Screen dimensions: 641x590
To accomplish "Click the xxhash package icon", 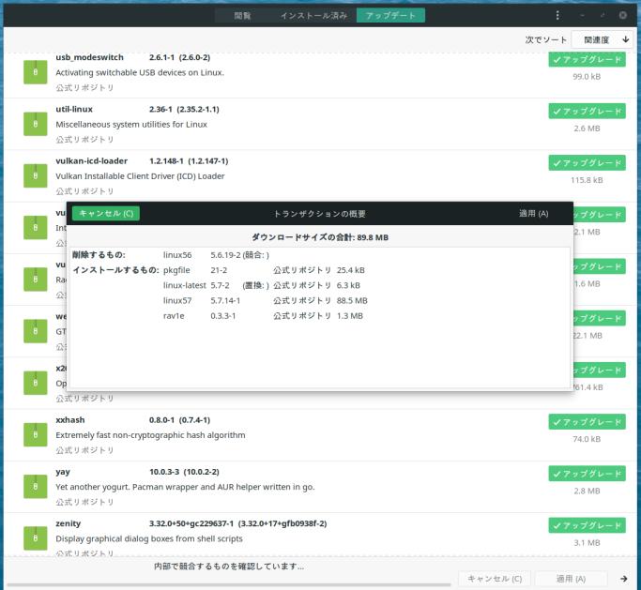I will (35, 434).
